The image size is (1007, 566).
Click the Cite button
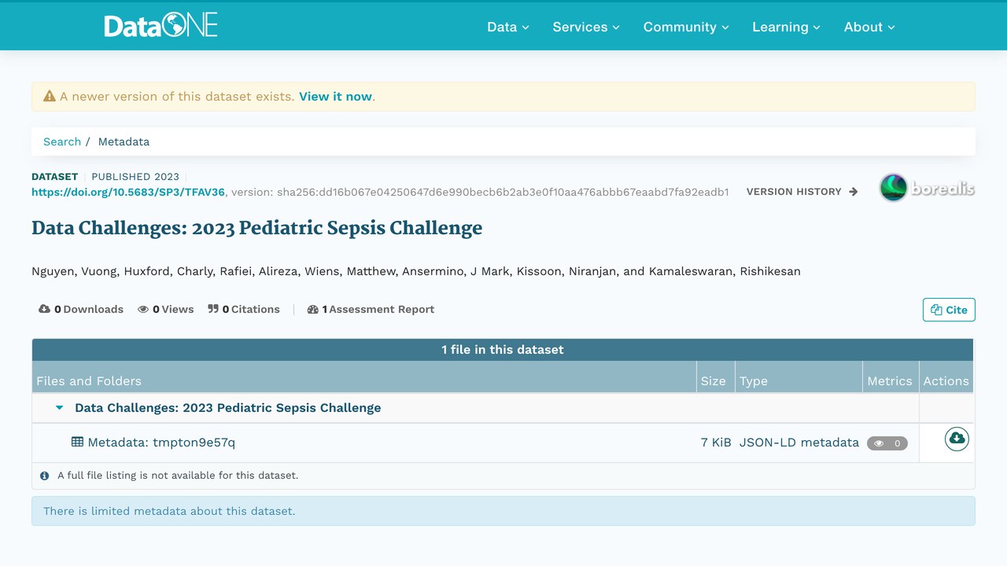click(949, 310)
